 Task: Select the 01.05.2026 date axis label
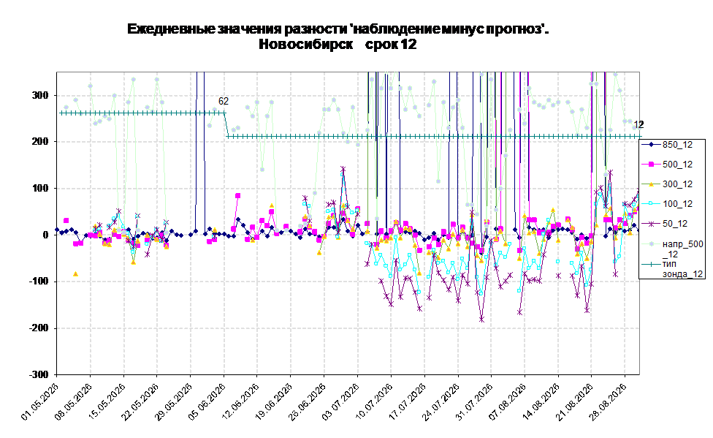[x=40, y=401]
